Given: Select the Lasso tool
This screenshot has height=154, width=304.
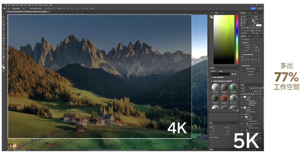Looking at the screenshot, I should click(4, 23).
